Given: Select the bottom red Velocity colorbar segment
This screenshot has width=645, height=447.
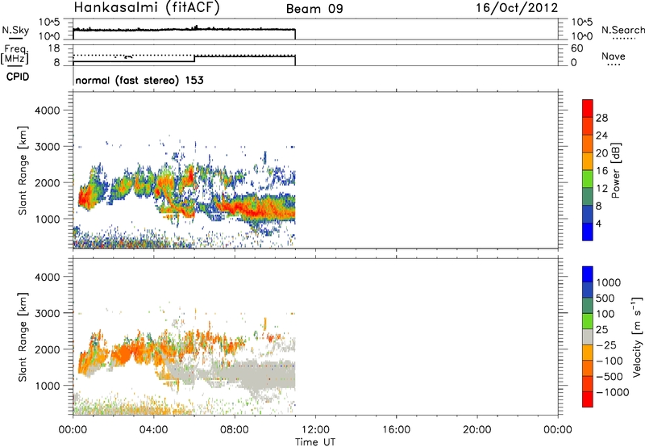Looking at the screenshot, I should pos(588,399).
